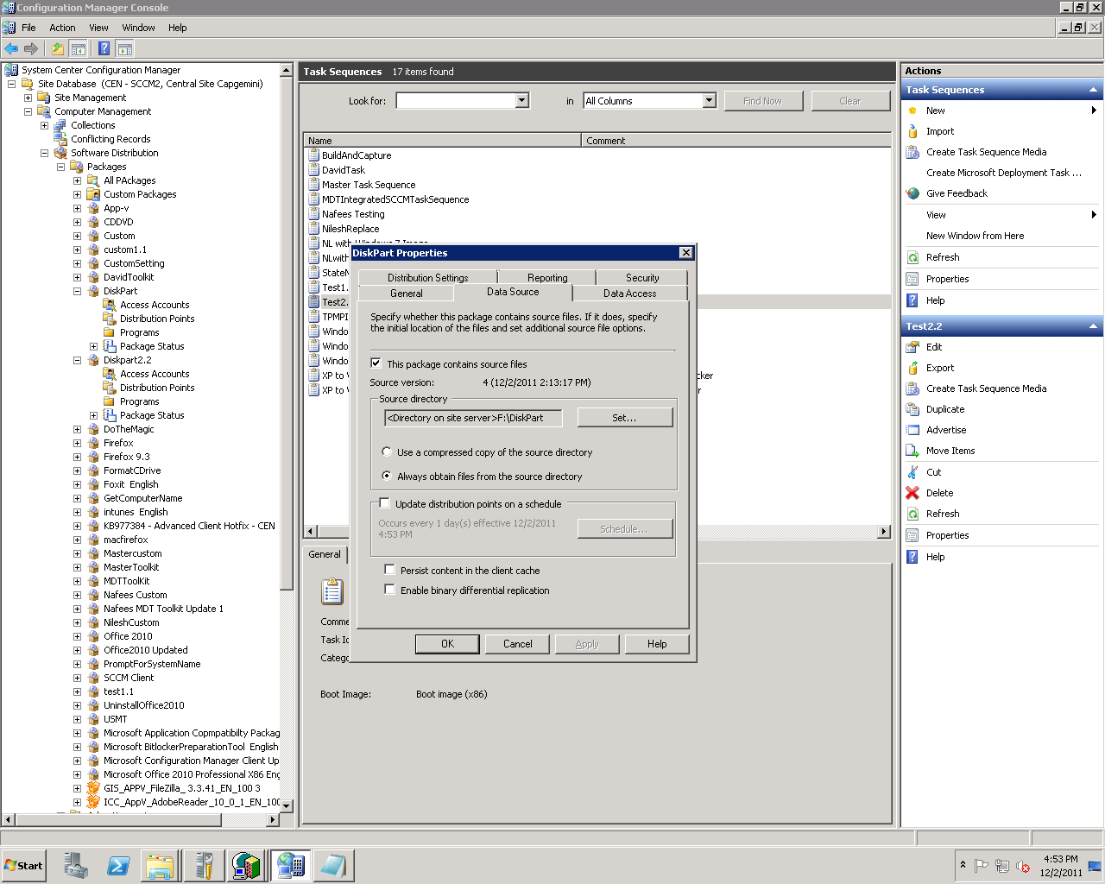Click the action center flag tray icon

tap(982, 866)
